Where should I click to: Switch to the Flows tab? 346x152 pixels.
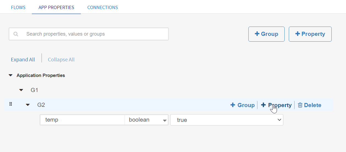18,7
